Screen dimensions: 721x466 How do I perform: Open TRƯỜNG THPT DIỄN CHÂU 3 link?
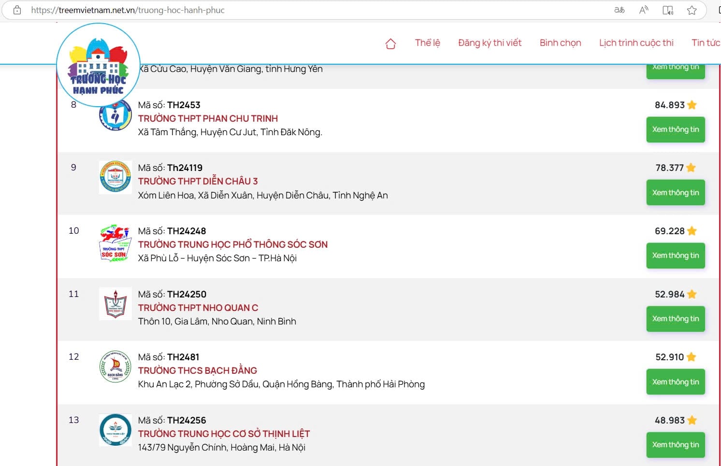pyautogui.click(x=198, y=181)
